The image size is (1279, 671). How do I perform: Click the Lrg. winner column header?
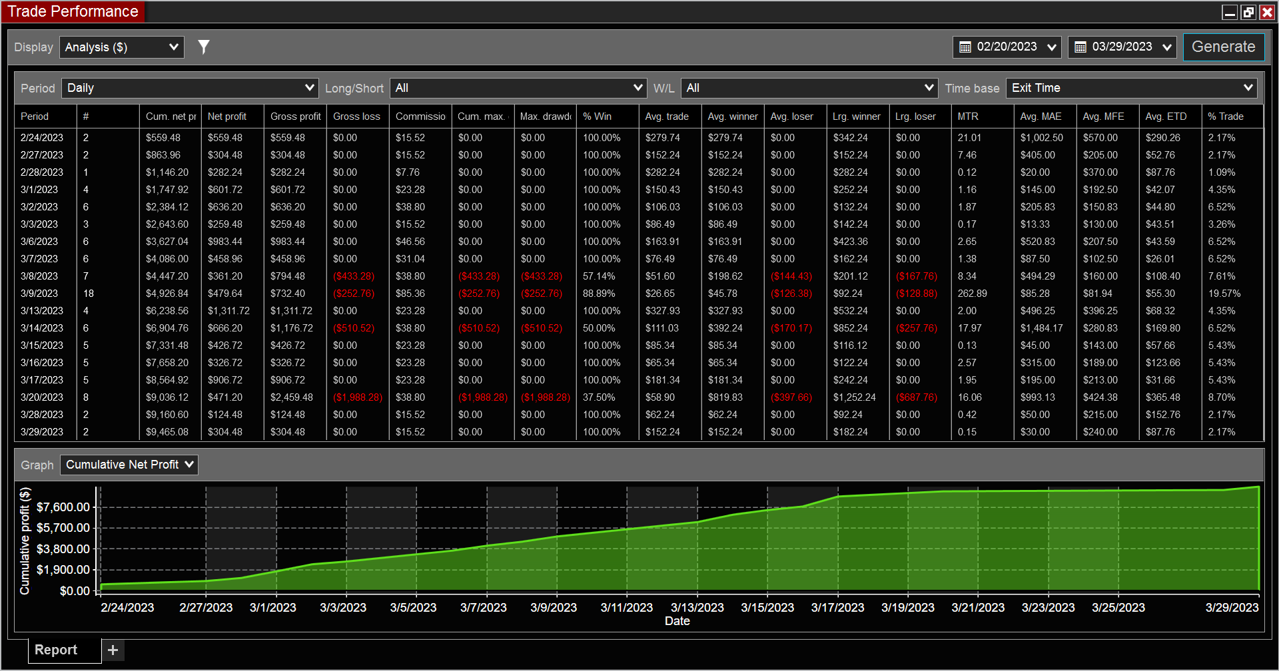[857, 116]
